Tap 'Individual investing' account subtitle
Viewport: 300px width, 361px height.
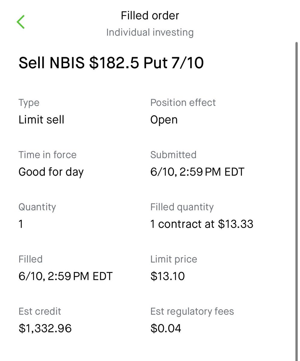(150, 32)
